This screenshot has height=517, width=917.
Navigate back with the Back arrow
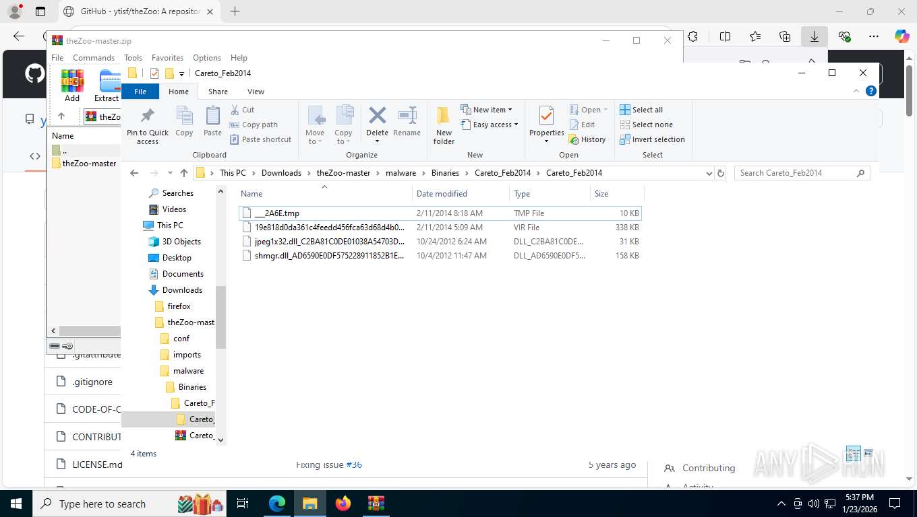[x=134, y=173]
